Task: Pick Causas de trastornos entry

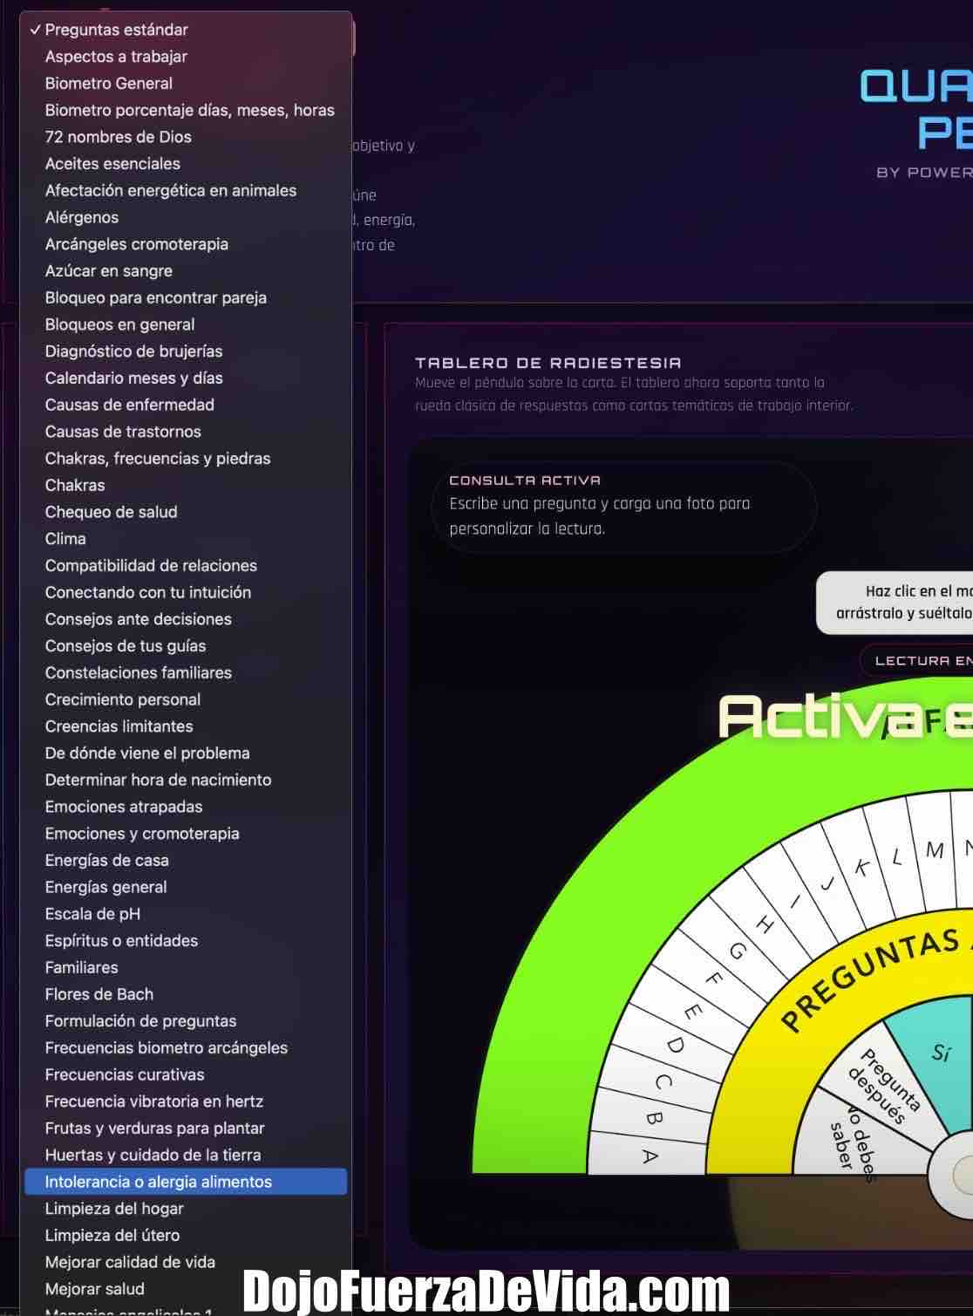Action: tap(186, 432)
